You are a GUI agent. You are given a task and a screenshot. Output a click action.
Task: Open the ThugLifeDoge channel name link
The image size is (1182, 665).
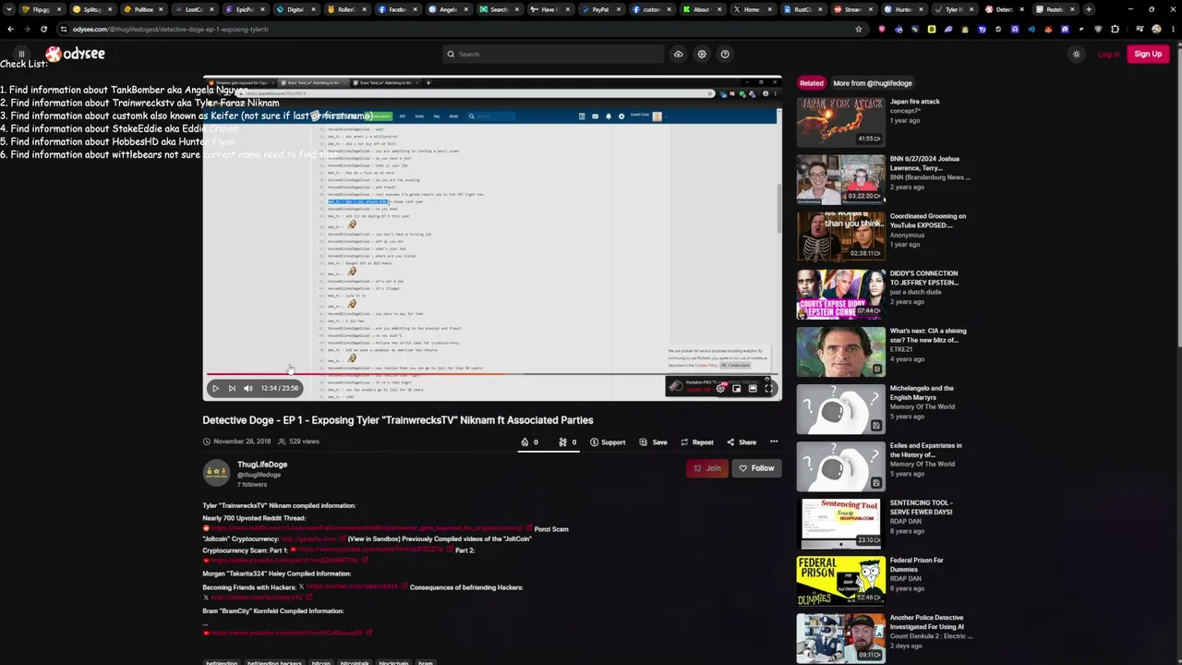click(x=262, y=465)
